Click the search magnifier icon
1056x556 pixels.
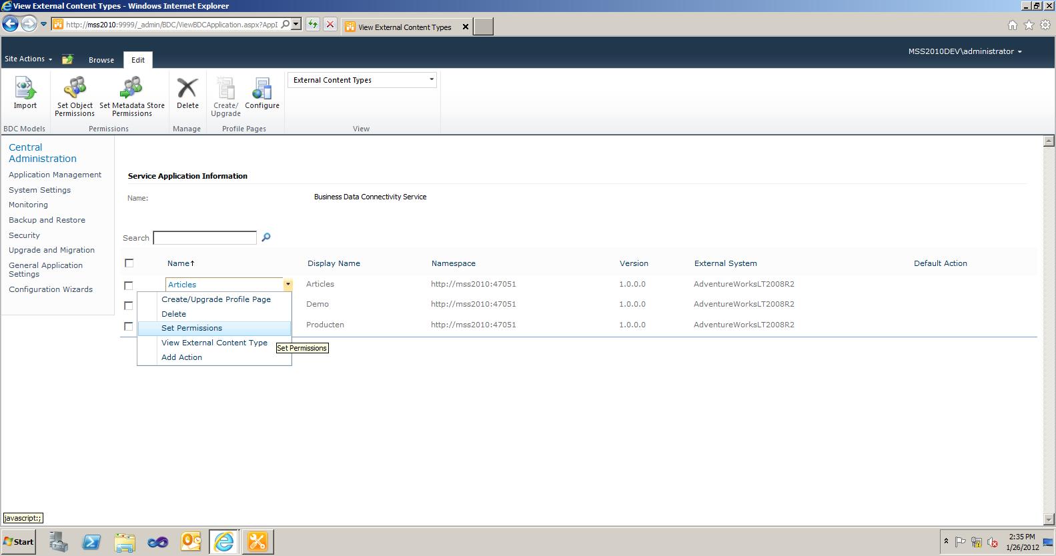pyautogui.click(x=266, y=237)
